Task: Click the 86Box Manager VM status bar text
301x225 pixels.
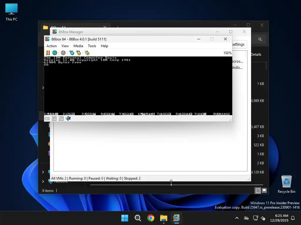Action: (x=96, y=178)
